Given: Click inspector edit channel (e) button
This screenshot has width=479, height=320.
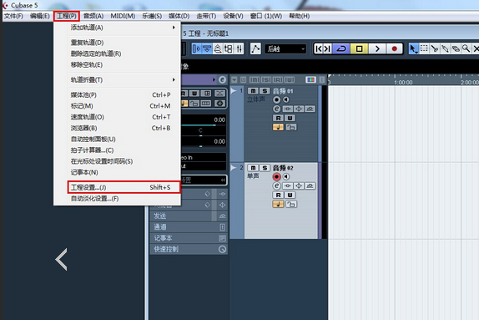Looking at the screenshot, I should pos(222,80).
